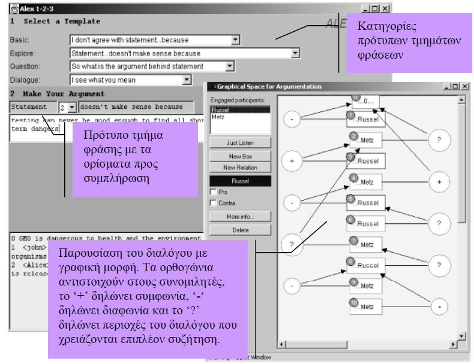
Task: Close the Graphical Space for Argumentation window
Action: 465,87
